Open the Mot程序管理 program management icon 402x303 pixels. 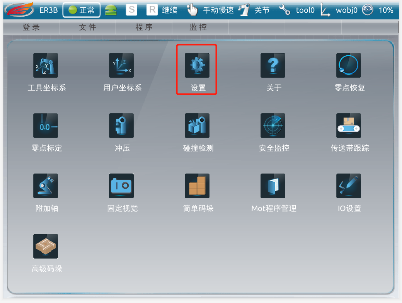[x=273, y=186]
